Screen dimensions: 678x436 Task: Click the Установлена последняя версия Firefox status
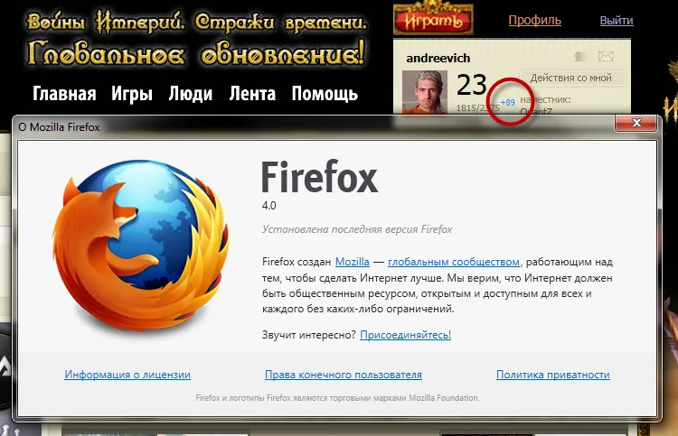coord(357,229)
